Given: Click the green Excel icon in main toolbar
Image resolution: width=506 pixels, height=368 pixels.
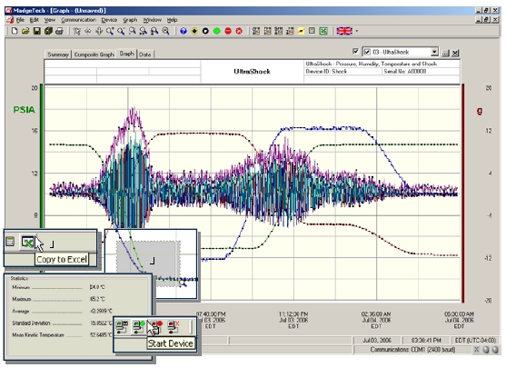Looking at the screenshot, I should [323, 31].
